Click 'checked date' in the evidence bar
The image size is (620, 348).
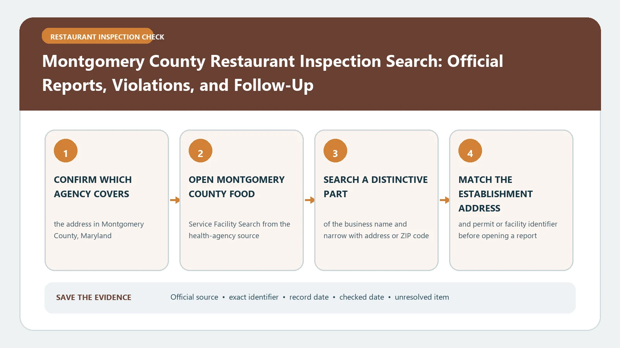coord(362,297)
